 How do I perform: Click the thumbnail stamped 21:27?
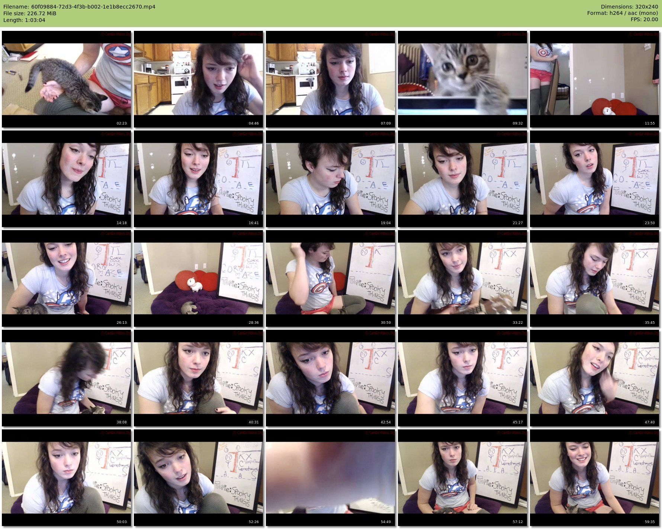[x=463, y=179]
